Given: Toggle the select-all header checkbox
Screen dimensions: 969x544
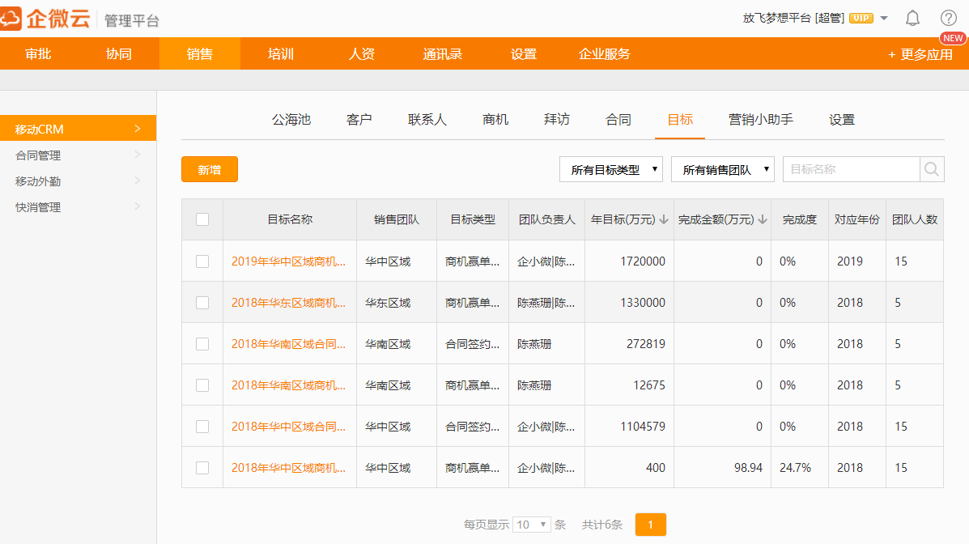Looking at the screenshot, I should coord(202,219).
